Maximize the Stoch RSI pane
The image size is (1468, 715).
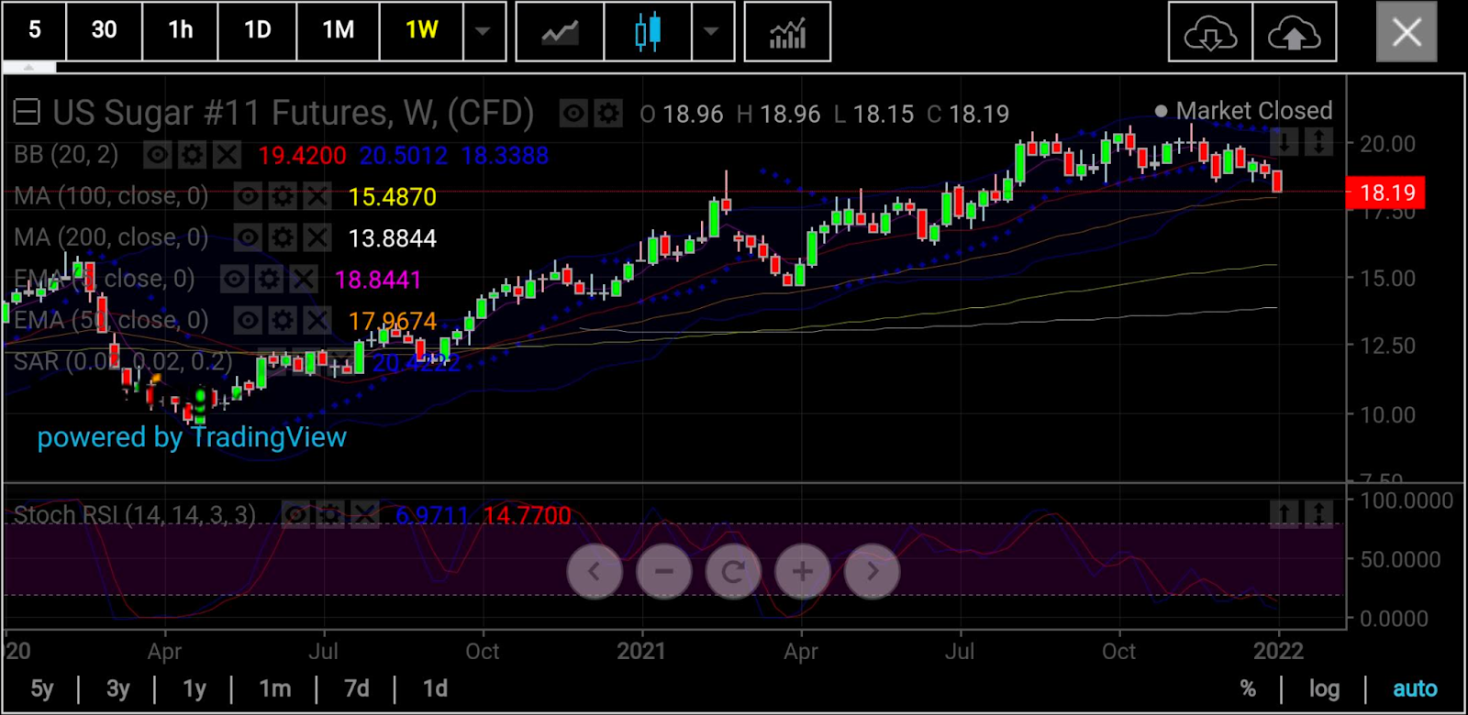click(1318, 513)
